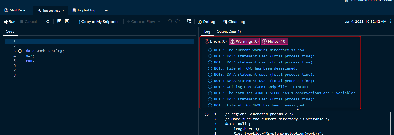Viewport: 394px width, 135px height.
Task: Open the More Options kebab menu
Action: pos(391,22)
